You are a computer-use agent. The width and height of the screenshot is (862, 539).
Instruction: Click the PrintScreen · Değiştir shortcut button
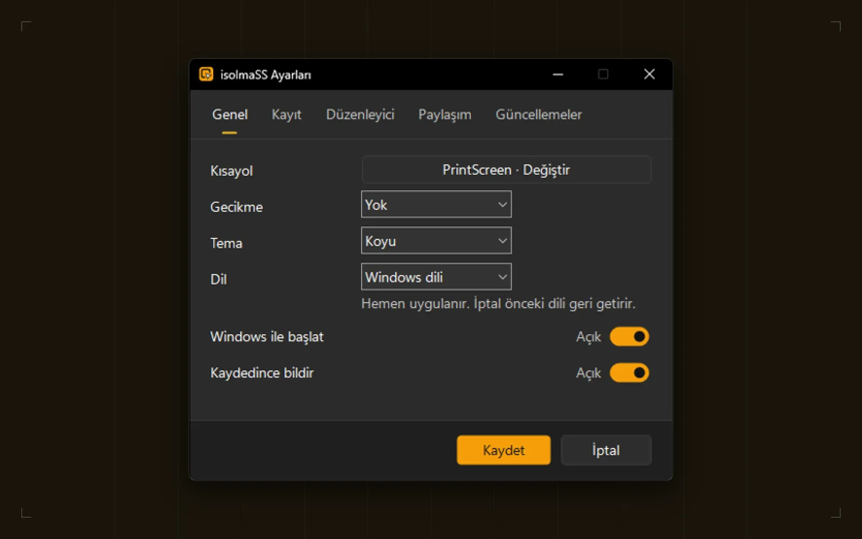506,169
